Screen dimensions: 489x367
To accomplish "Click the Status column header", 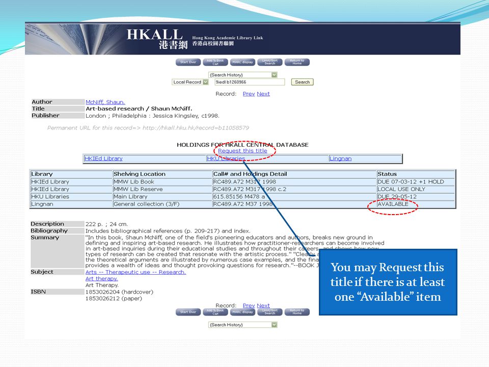I will [387, 174].
